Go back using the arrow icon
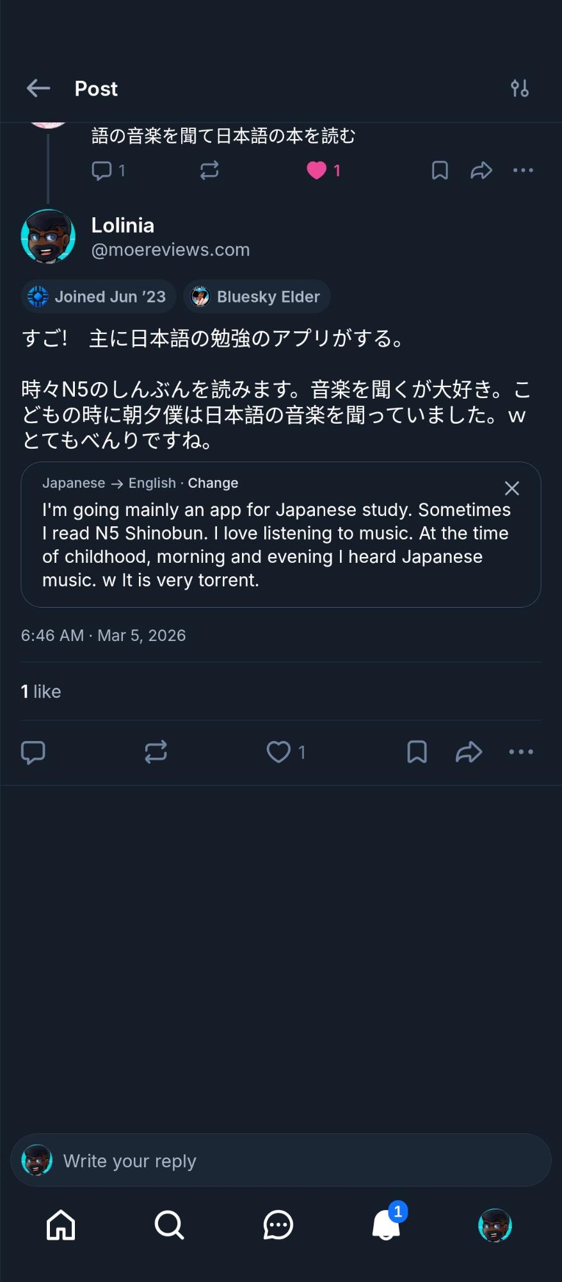The image size is (562, 1282). [38, 88]
